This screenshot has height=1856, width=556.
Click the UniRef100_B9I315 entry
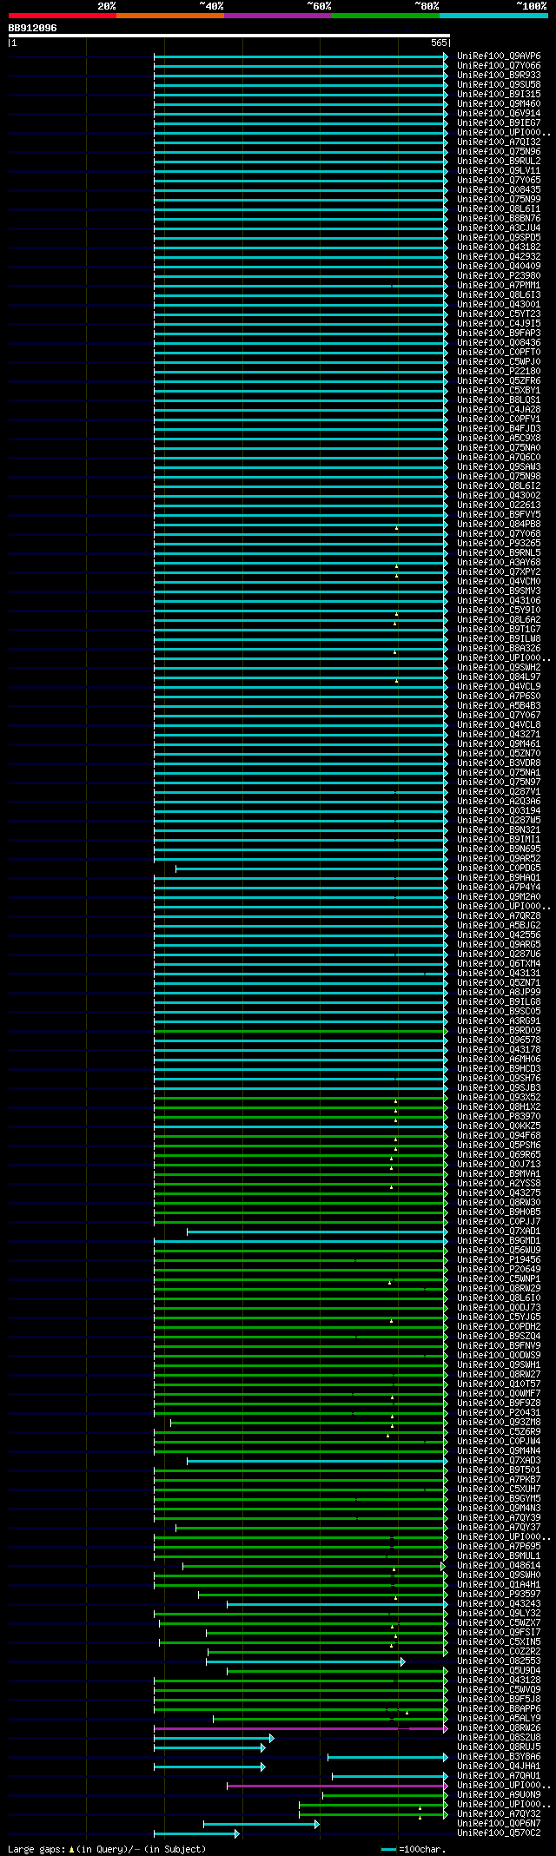(499, 94)
